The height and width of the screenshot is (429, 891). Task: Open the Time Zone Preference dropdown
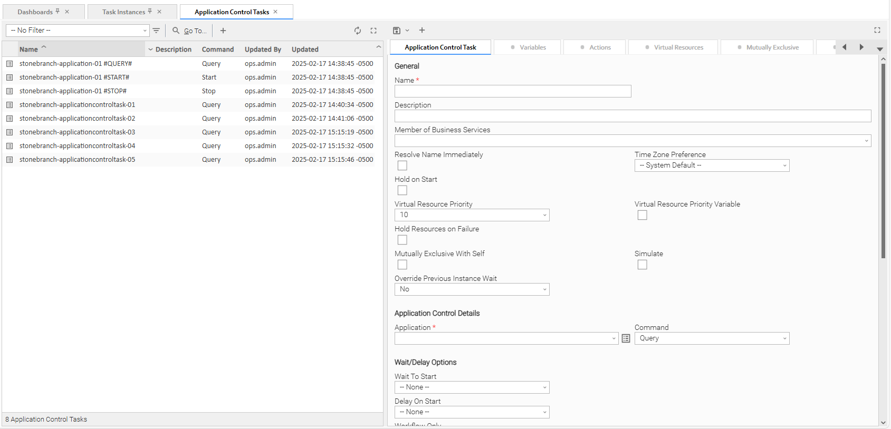coord(712,165)
